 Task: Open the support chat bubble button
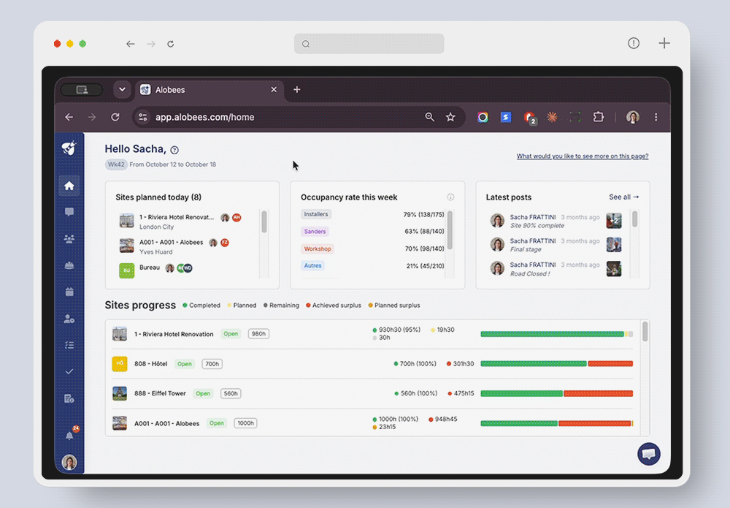tap(648, 454)
